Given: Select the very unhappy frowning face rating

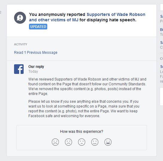Looking at the screenshot, I should 55,142.
